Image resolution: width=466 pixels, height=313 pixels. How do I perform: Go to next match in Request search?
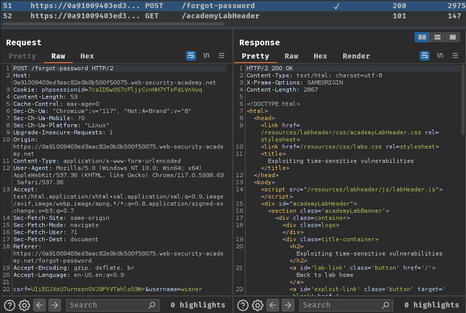point(54,305)
